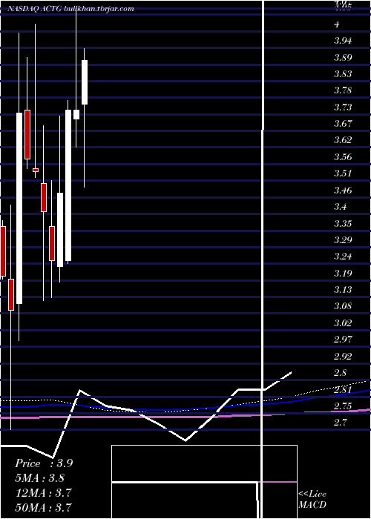Click the 3.19 price level text
This screenshot has height=519, width=371.
point(343,273)
